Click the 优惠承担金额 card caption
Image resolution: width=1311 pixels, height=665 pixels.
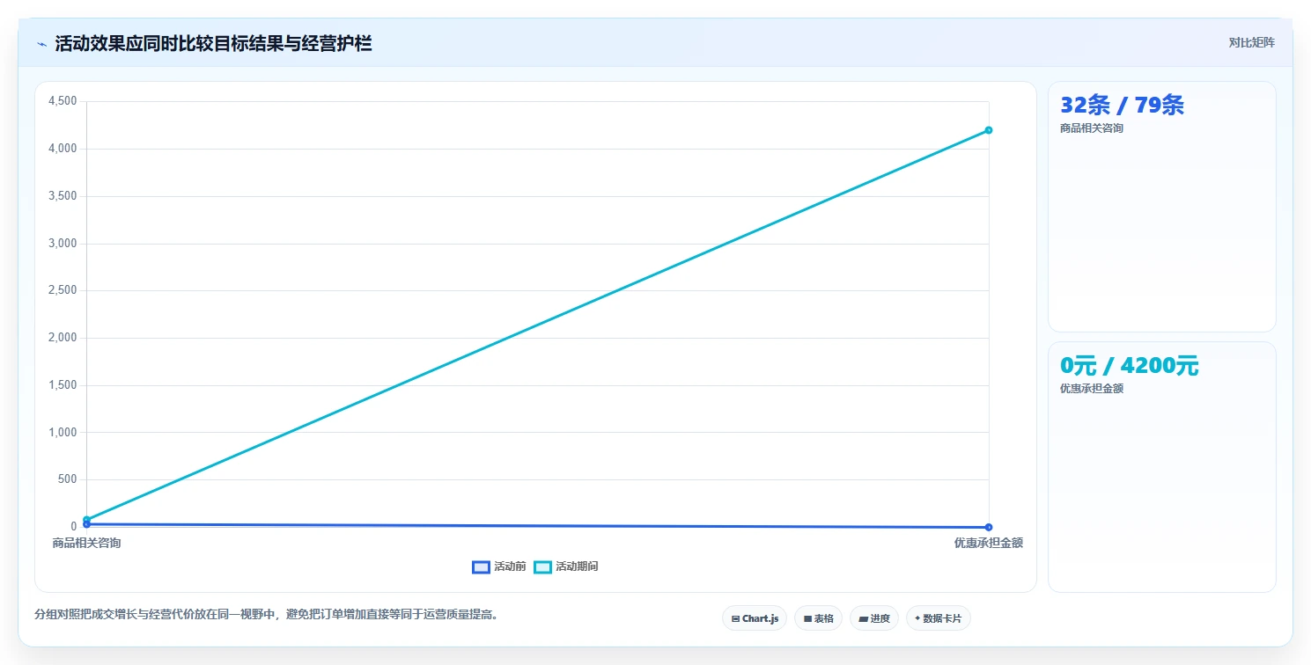click(x=1091, y=388)
